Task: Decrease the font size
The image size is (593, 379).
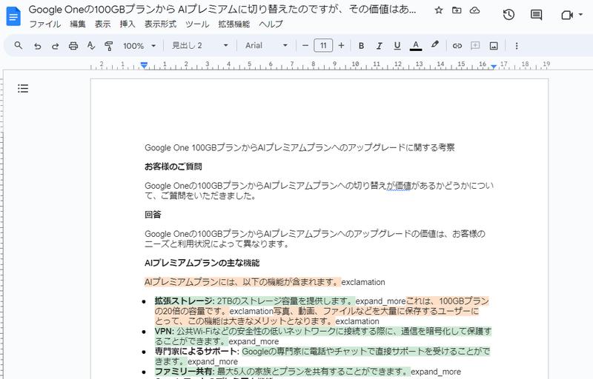Action: [x=305, y=46]
